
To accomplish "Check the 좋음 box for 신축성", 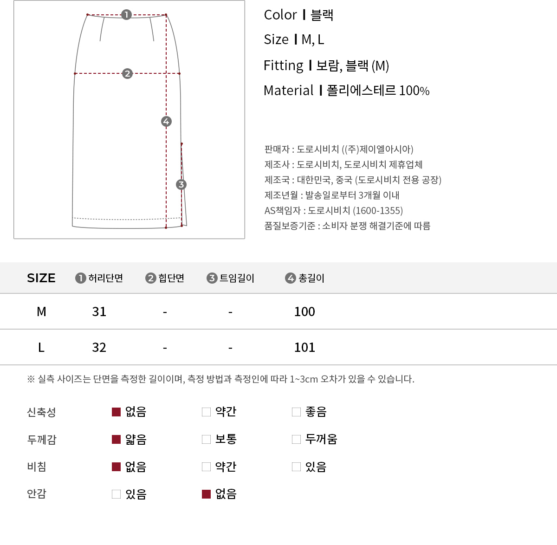I will [x=297, y=412].
